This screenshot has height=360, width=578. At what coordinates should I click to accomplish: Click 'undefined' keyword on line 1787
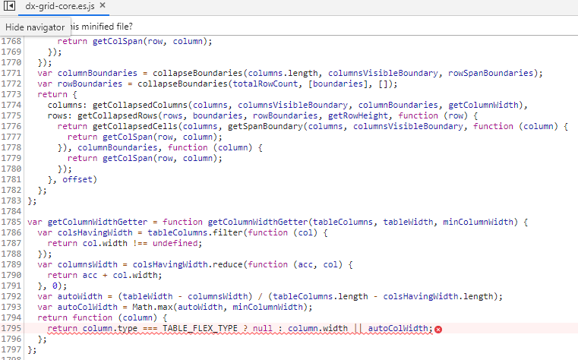175,243
